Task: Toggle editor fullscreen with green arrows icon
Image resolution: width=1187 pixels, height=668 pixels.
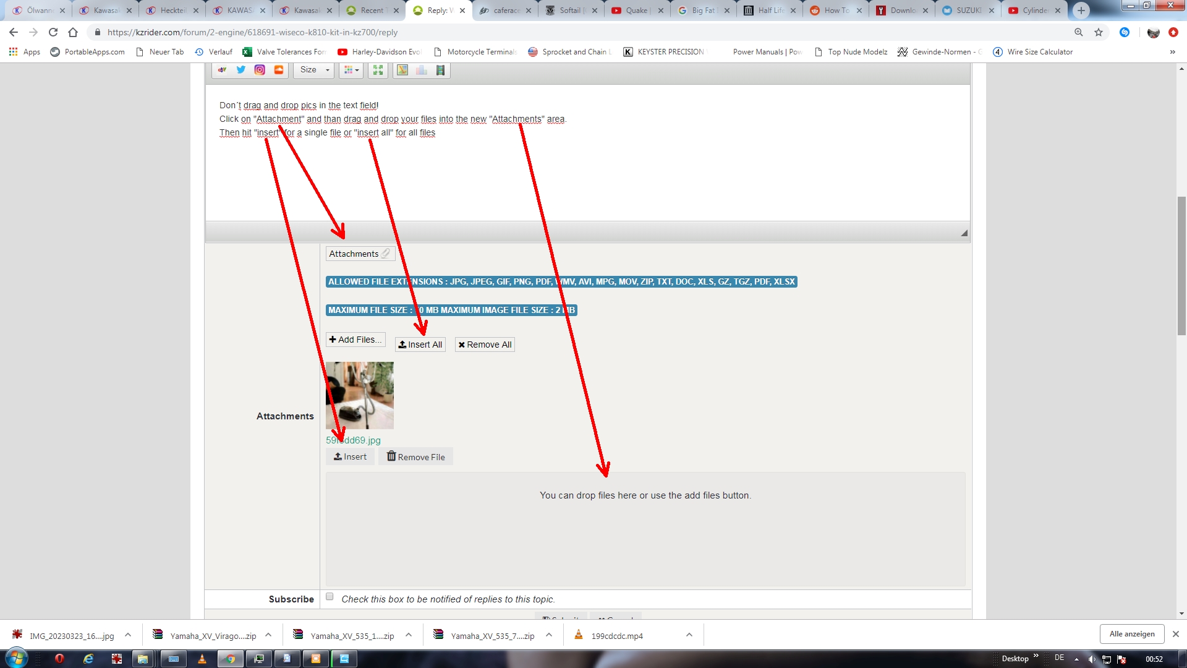Action: tap(378, 70)
